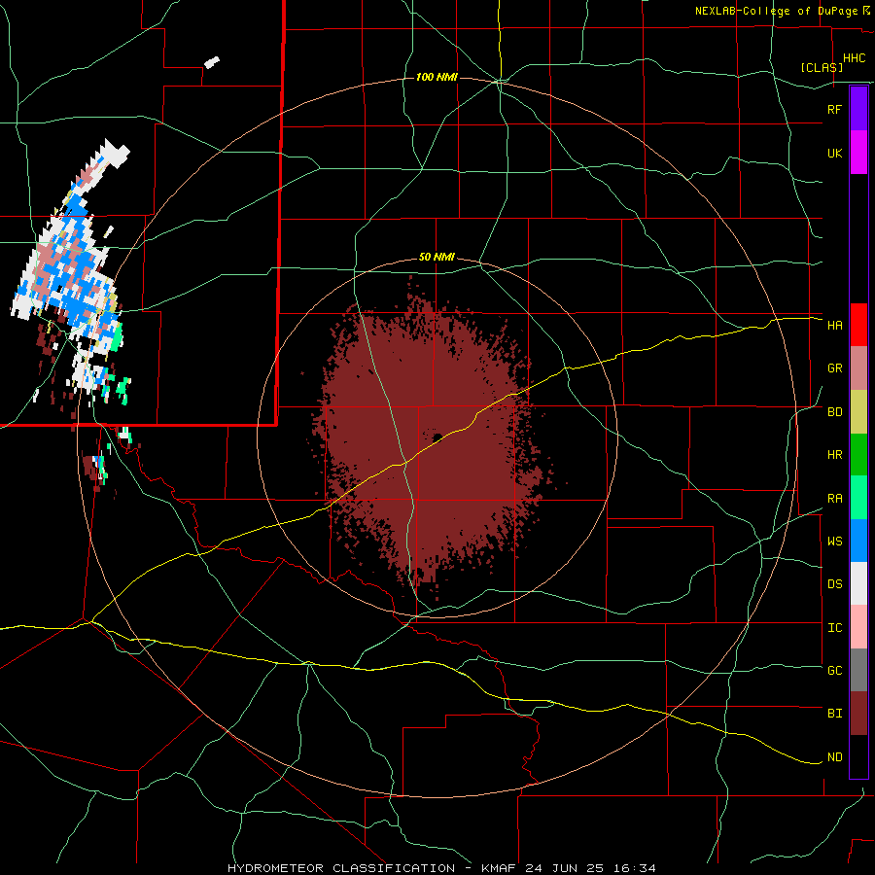Click 'NEXLAB-College of DuPage' credit text
875x875 pixels.
pos(776,11)
